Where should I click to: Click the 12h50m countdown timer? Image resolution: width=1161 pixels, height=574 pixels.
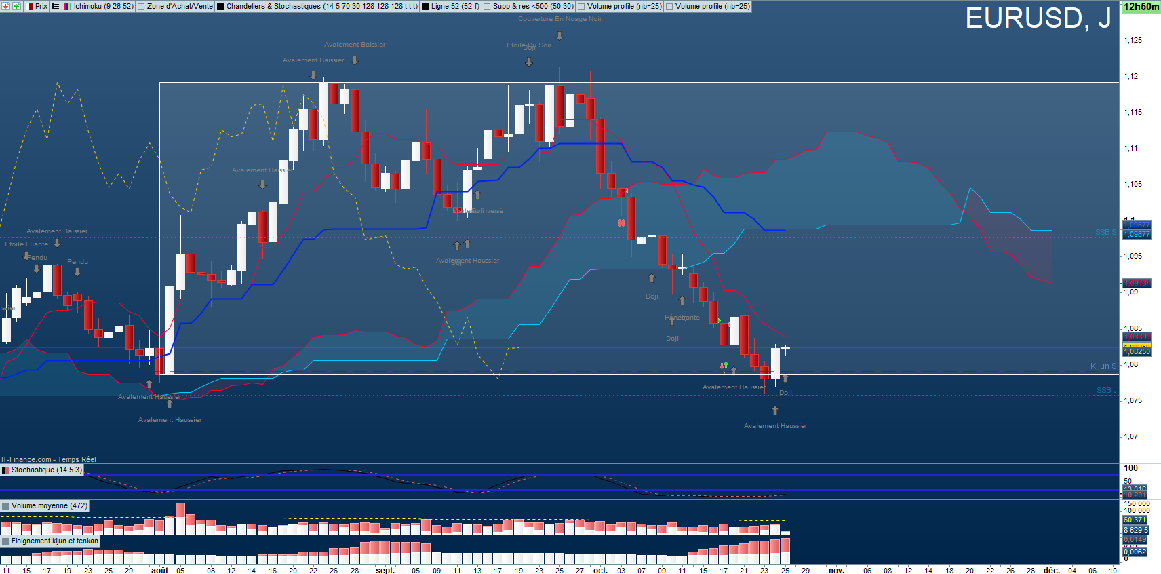pyautogui.click(x=1141, y=7)
